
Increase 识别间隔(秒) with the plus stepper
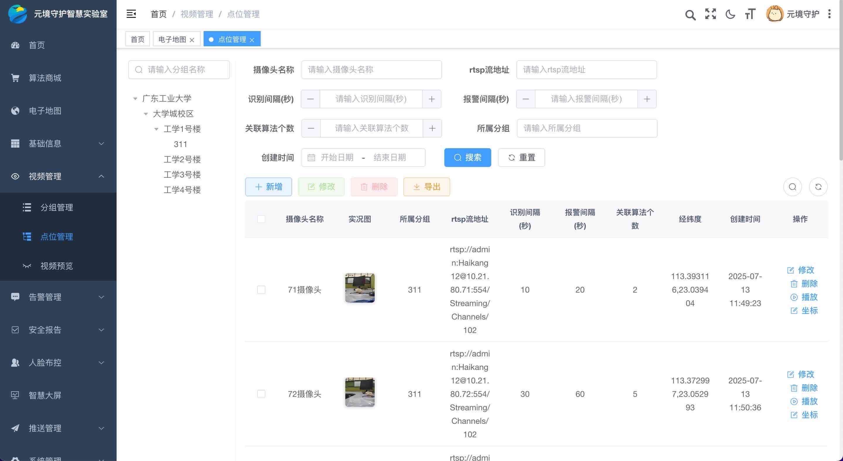(x=432, y=99)
